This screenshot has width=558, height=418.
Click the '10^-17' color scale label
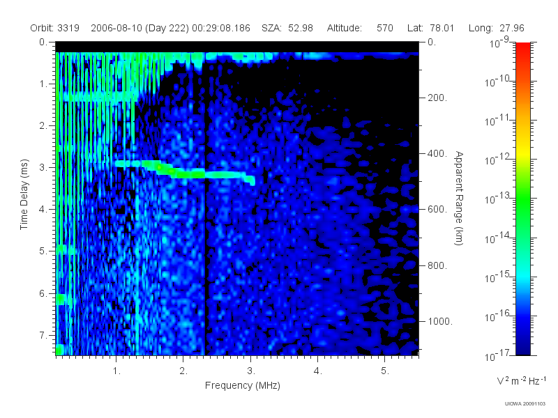click(497, 356)
